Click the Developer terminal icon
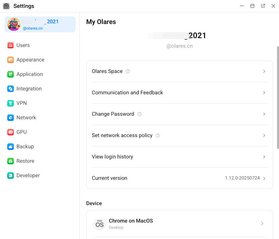 coord(11,175)
